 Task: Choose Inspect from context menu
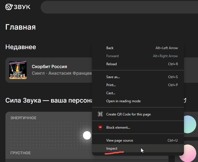(x=138, y=148)
